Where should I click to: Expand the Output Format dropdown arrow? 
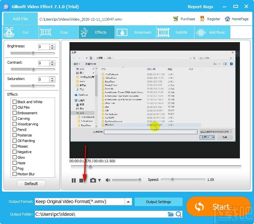click(128, 202)
